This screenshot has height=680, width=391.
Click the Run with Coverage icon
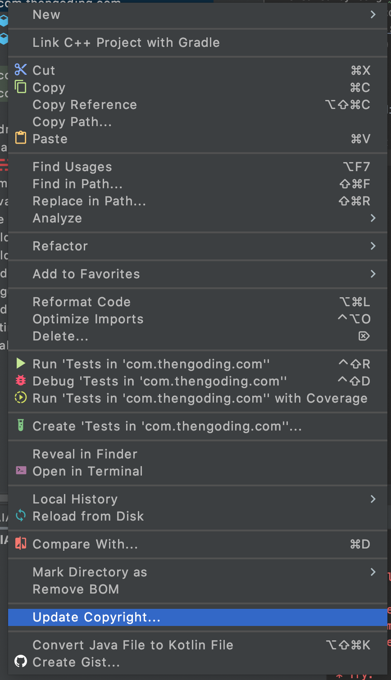[x=21, y=398]
